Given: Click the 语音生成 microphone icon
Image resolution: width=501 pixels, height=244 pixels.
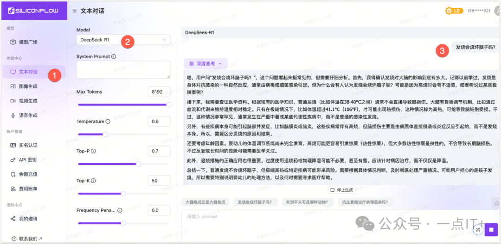Looking at the screenshot, I should [13, 115].
